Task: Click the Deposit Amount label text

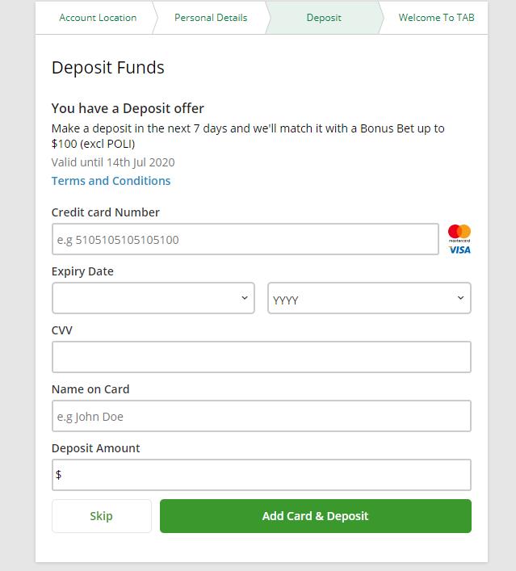Action: pos(96,448)
